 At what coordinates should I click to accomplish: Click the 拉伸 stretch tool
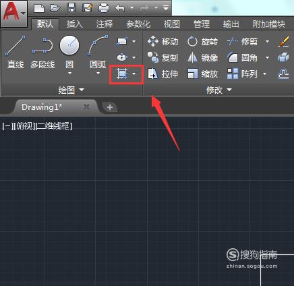163,74
